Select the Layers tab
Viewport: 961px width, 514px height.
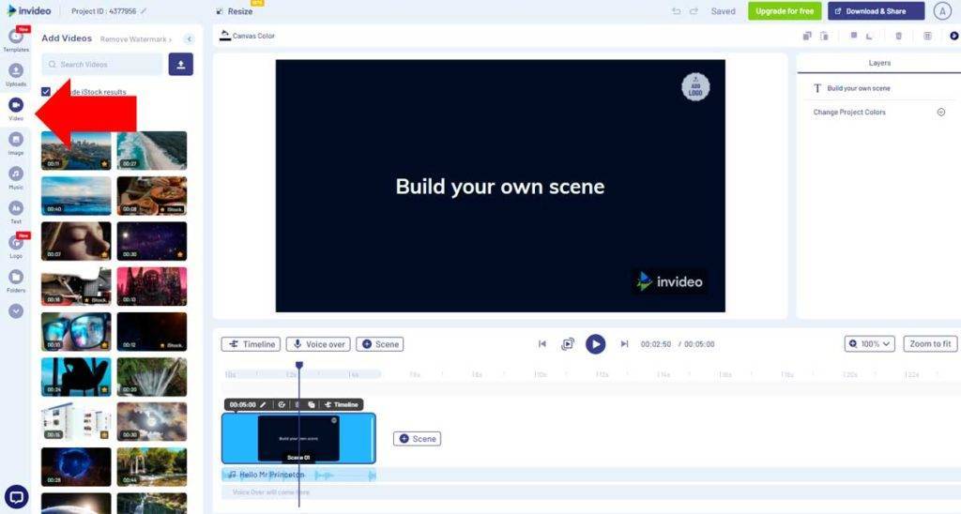879,63
